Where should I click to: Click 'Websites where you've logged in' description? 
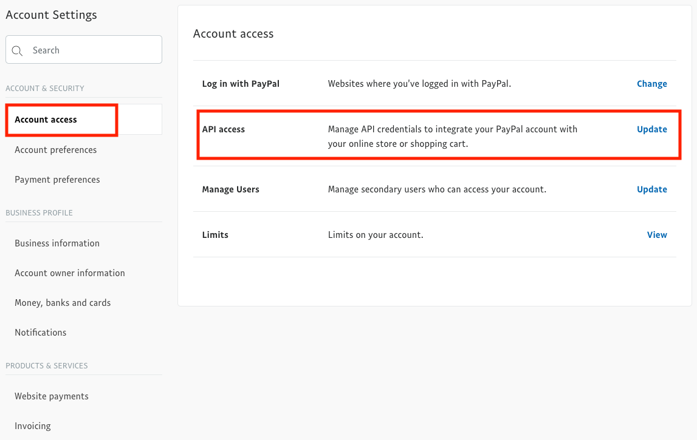420,84
